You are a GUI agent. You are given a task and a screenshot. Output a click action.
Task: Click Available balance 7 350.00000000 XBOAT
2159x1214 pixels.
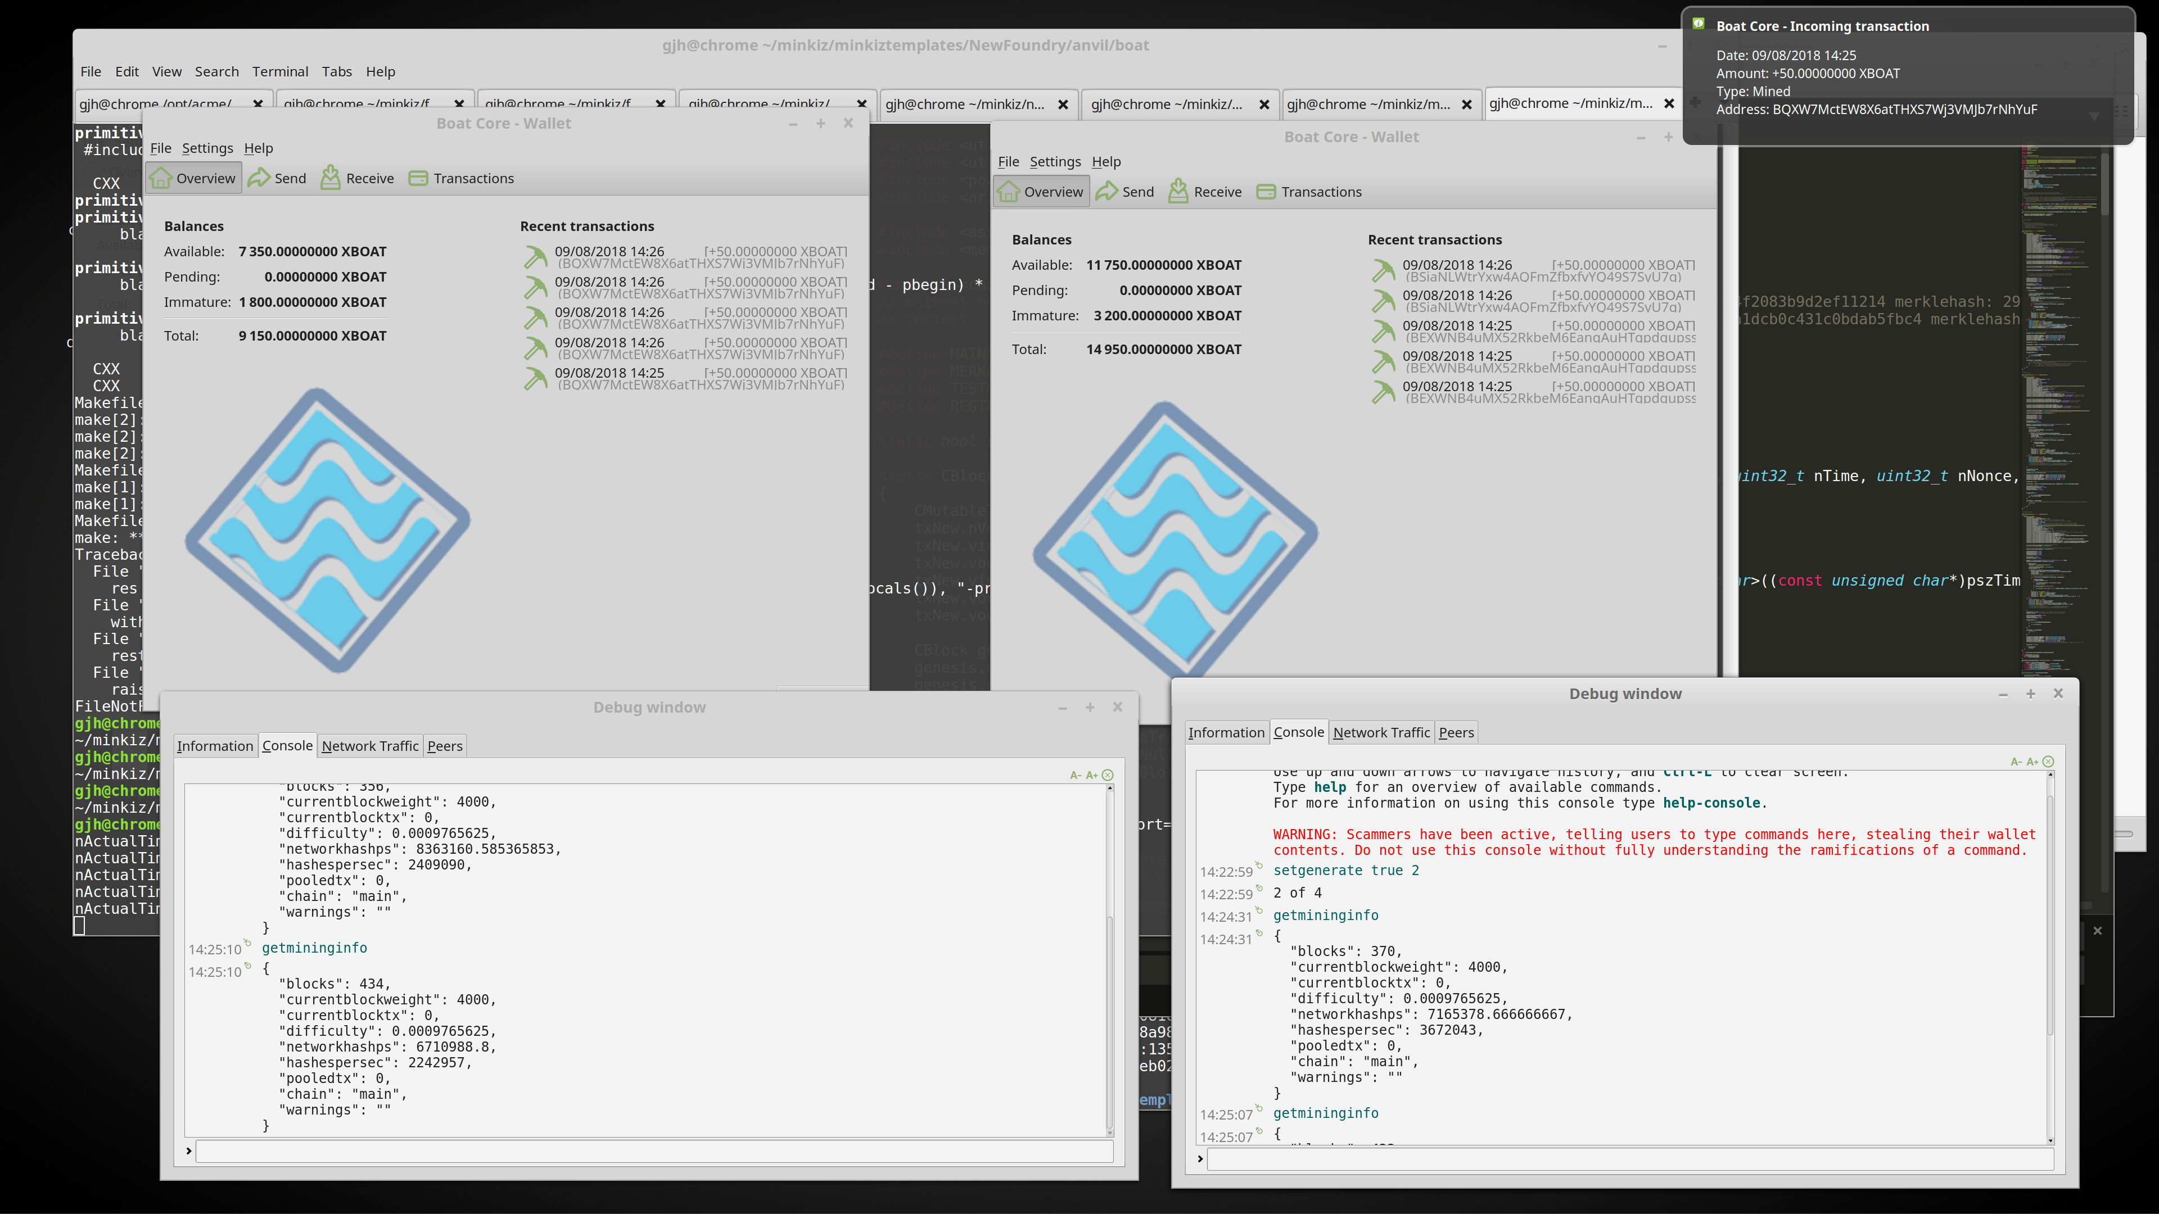pyautogui.click(x=313, y=252)
